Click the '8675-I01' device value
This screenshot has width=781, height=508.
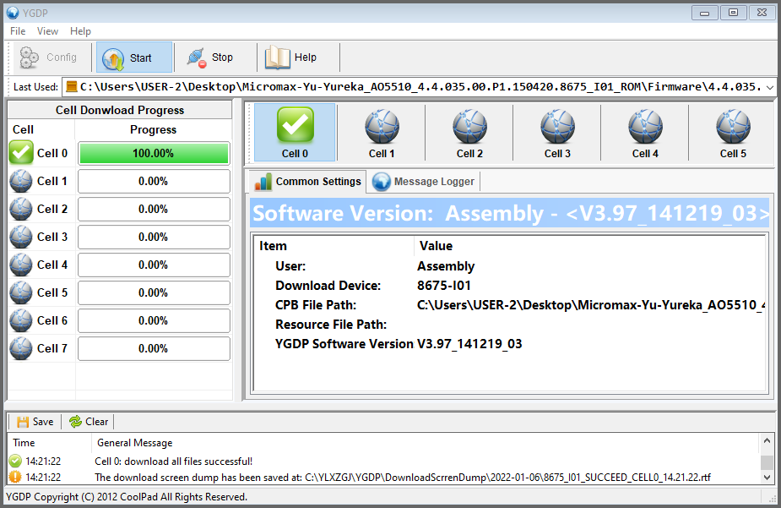tap(444, 286)
